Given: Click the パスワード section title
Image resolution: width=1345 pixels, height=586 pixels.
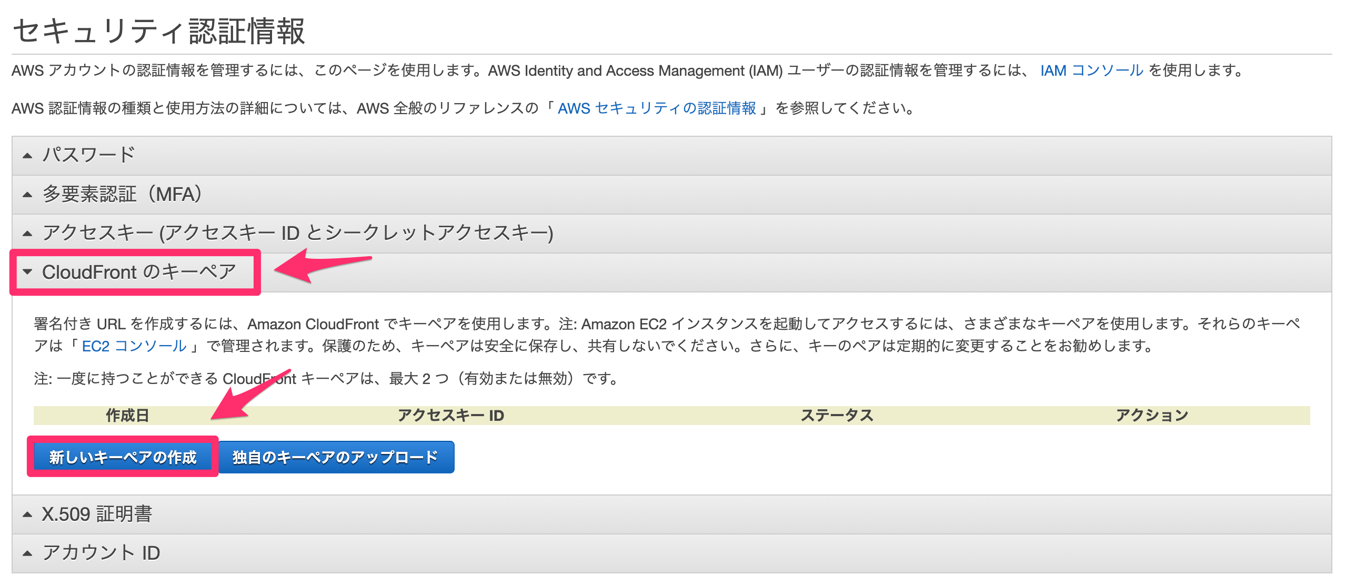Looking at the screenshot, I should tap(89, 155).
